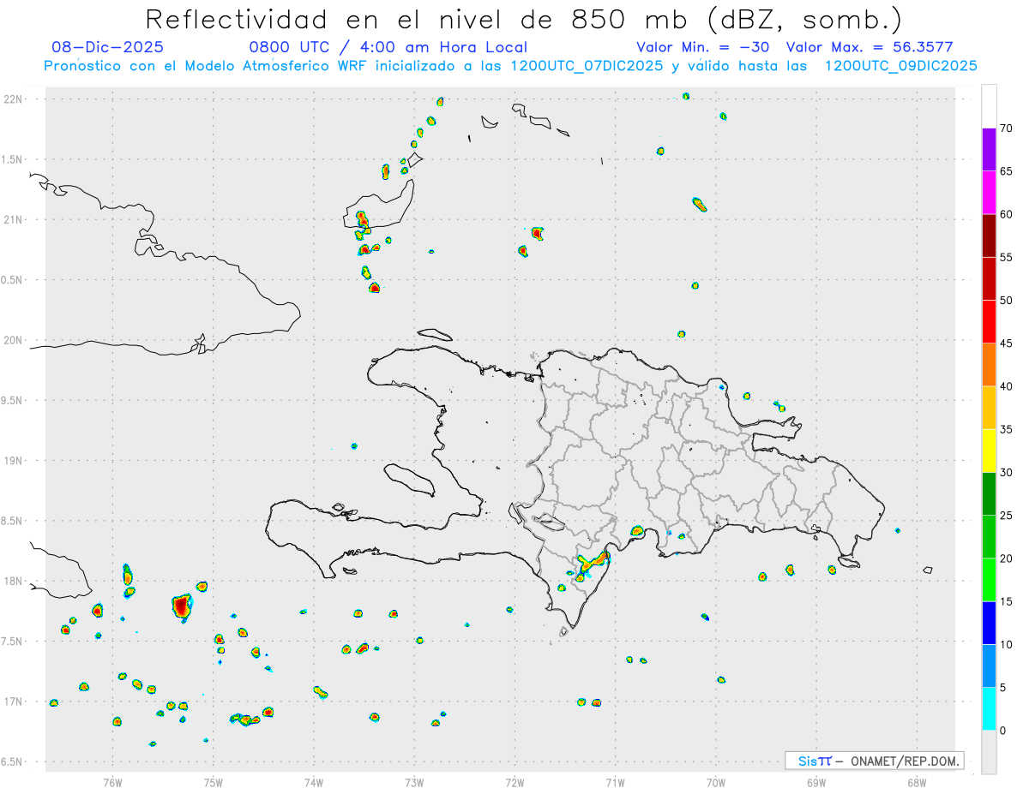
Task: Click the longitude axis label '72W'
Action: (x=514, y=782)
